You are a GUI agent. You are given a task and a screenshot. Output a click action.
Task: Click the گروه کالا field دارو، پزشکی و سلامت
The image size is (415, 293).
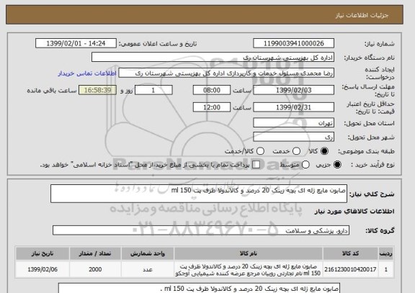pyautogui.click(x=201, y=230)
